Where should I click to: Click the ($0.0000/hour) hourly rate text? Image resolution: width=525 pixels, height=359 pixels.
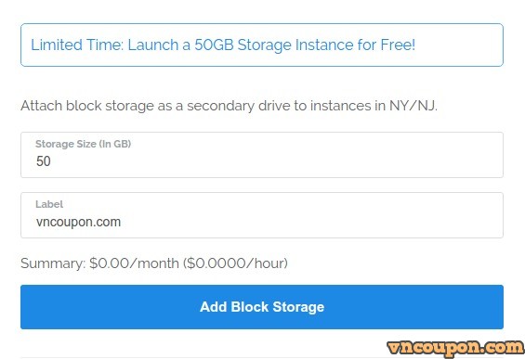click(235, 263)
